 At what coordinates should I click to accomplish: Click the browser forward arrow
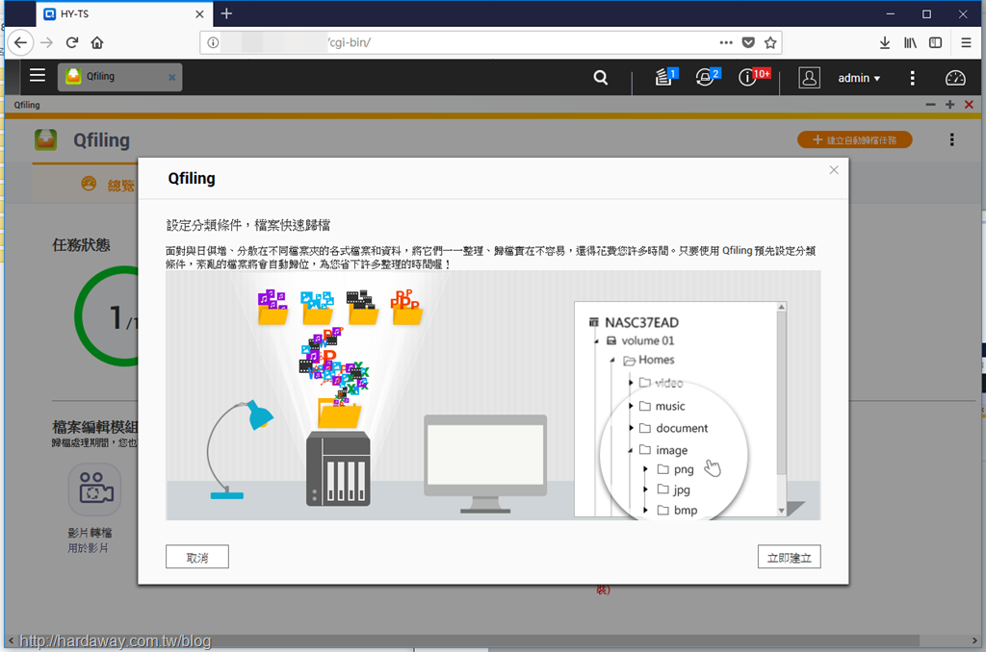46,42
